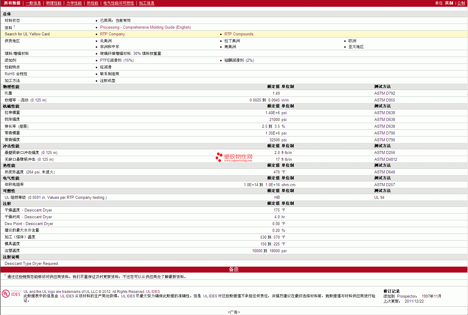
Task: Open the 加工信息 tab
Action: click(x=147, y=3)
